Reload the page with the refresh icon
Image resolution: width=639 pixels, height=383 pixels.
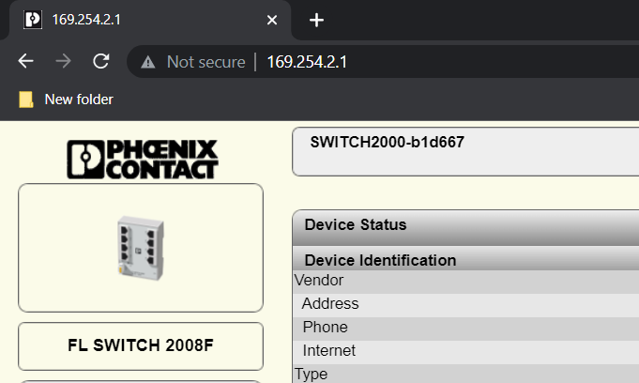coord(101,61)
